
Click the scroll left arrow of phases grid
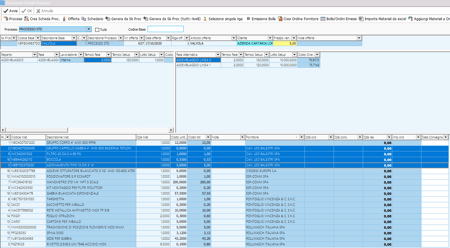point(2,130)
